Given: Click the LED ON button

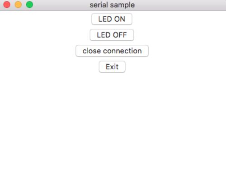Looking at the screenshot, I should coord(112,19).
